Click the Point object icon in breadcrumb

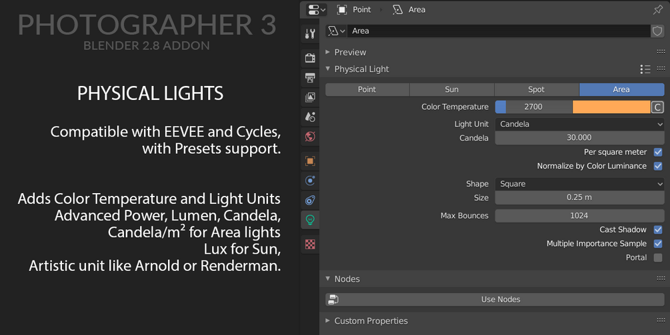[342, 9]
